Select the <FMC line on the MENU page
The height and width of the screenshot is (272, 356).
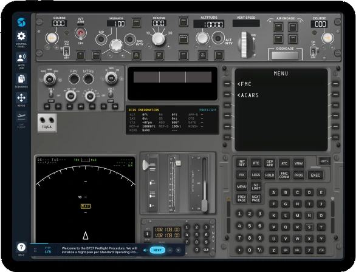(244, 84)
